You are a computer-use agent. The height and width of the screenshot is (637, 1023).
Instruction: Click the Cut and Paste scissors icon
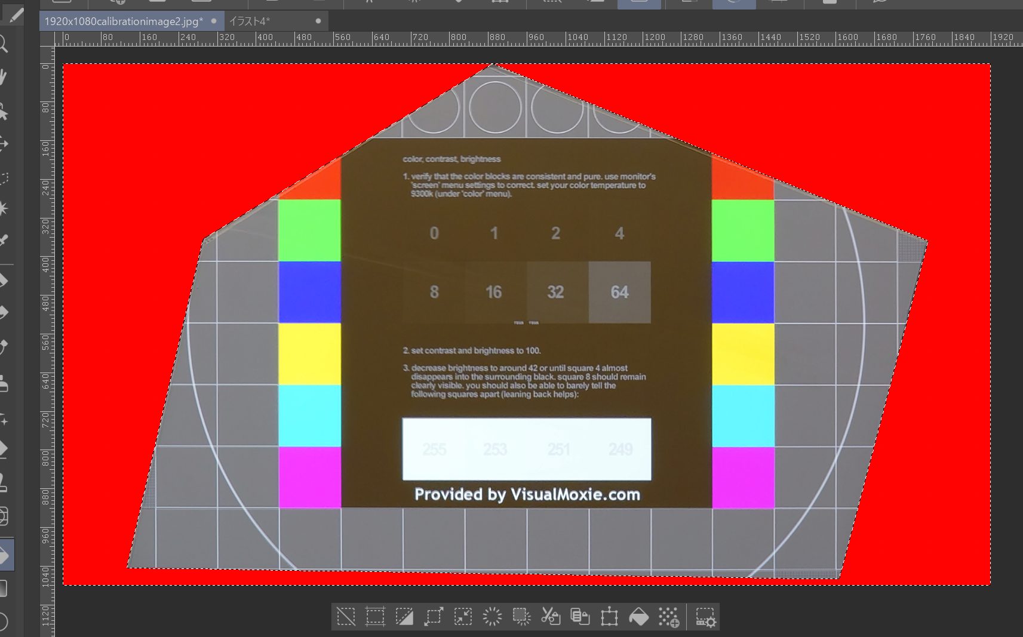click(551, 616)
